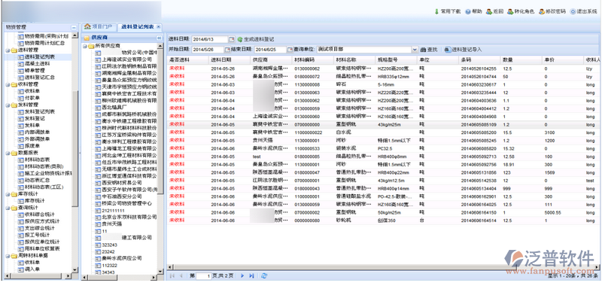602x283 pixels.
Task: Switch to 项目门户 tab
Action: tap(99, 26)
